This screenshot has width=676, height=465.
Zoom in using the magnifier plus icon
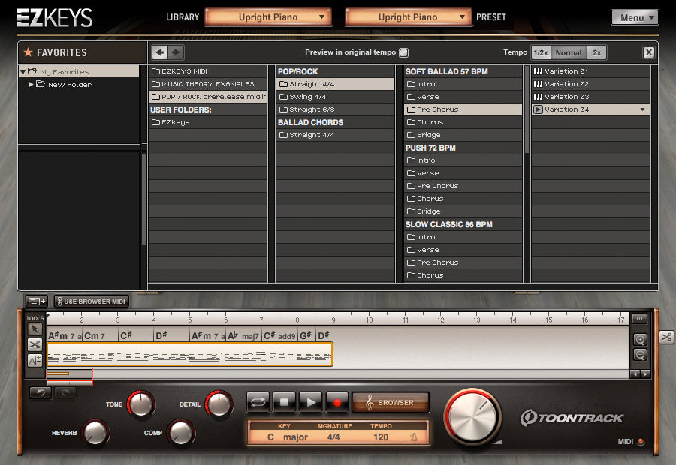coord(640,339)
